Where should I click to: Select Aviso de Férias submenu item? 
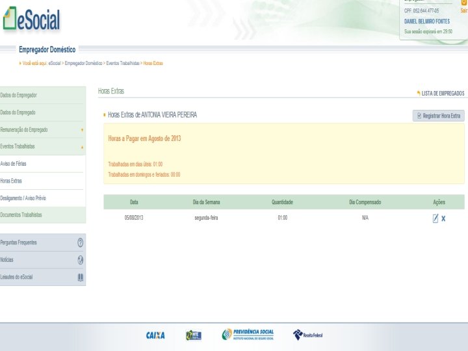(x=43, y=164)
